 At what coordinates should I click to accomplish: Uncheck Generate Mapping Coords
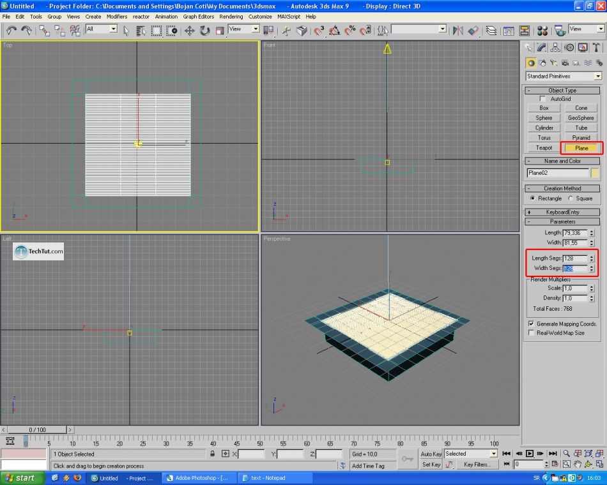pos(531,324)
